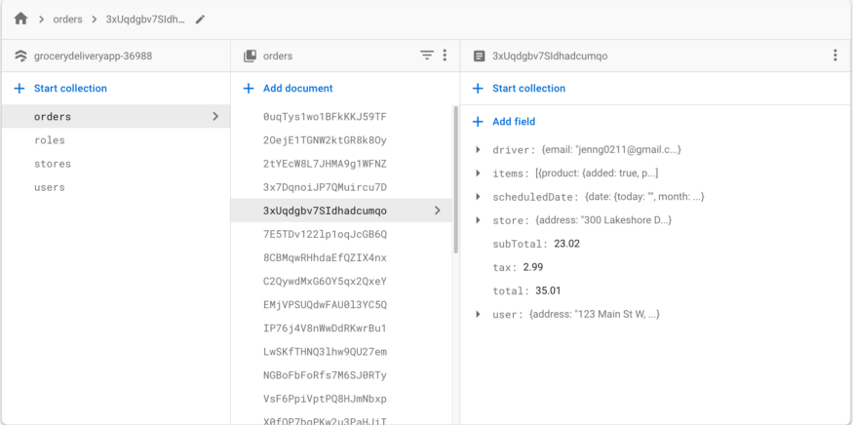Expand the items array field
The width and height of the screenshot is (853, 425).
[x=479, y=174]
